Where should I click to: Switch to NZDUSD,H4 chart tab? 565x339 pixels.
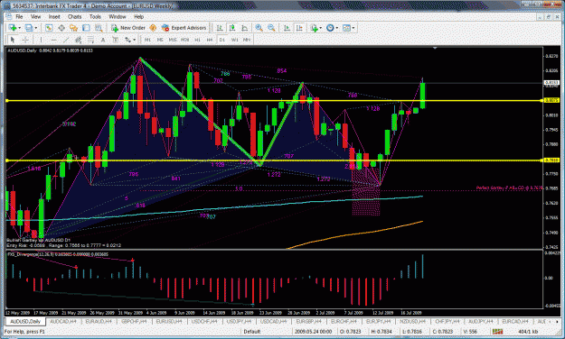(412, 321)
